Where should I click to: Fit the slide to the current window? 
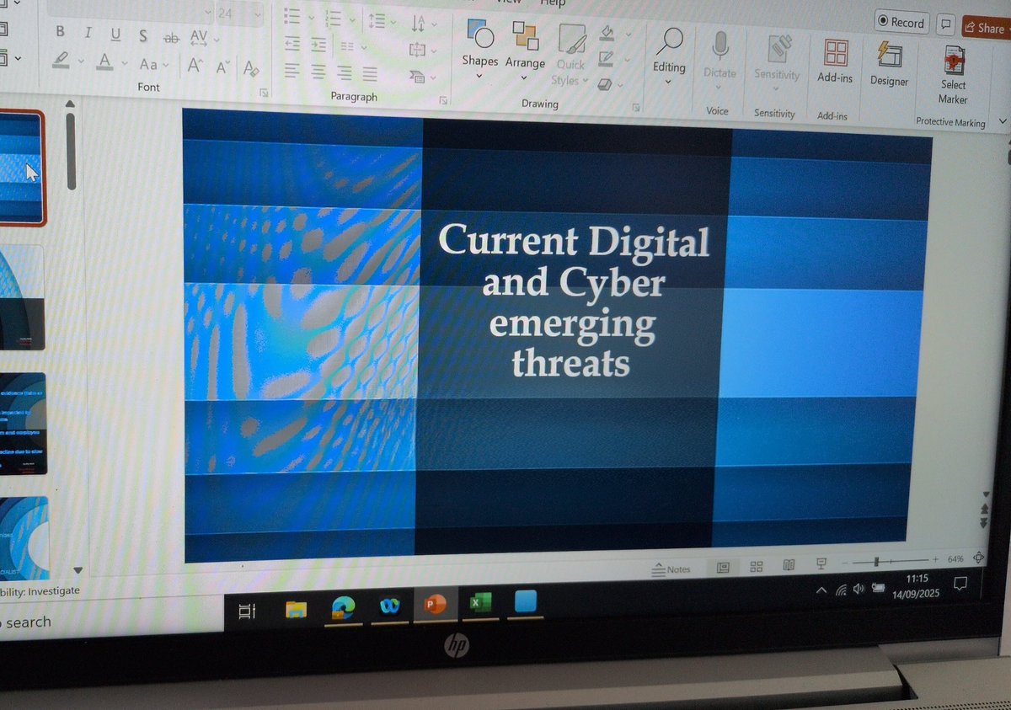point(979,558)
